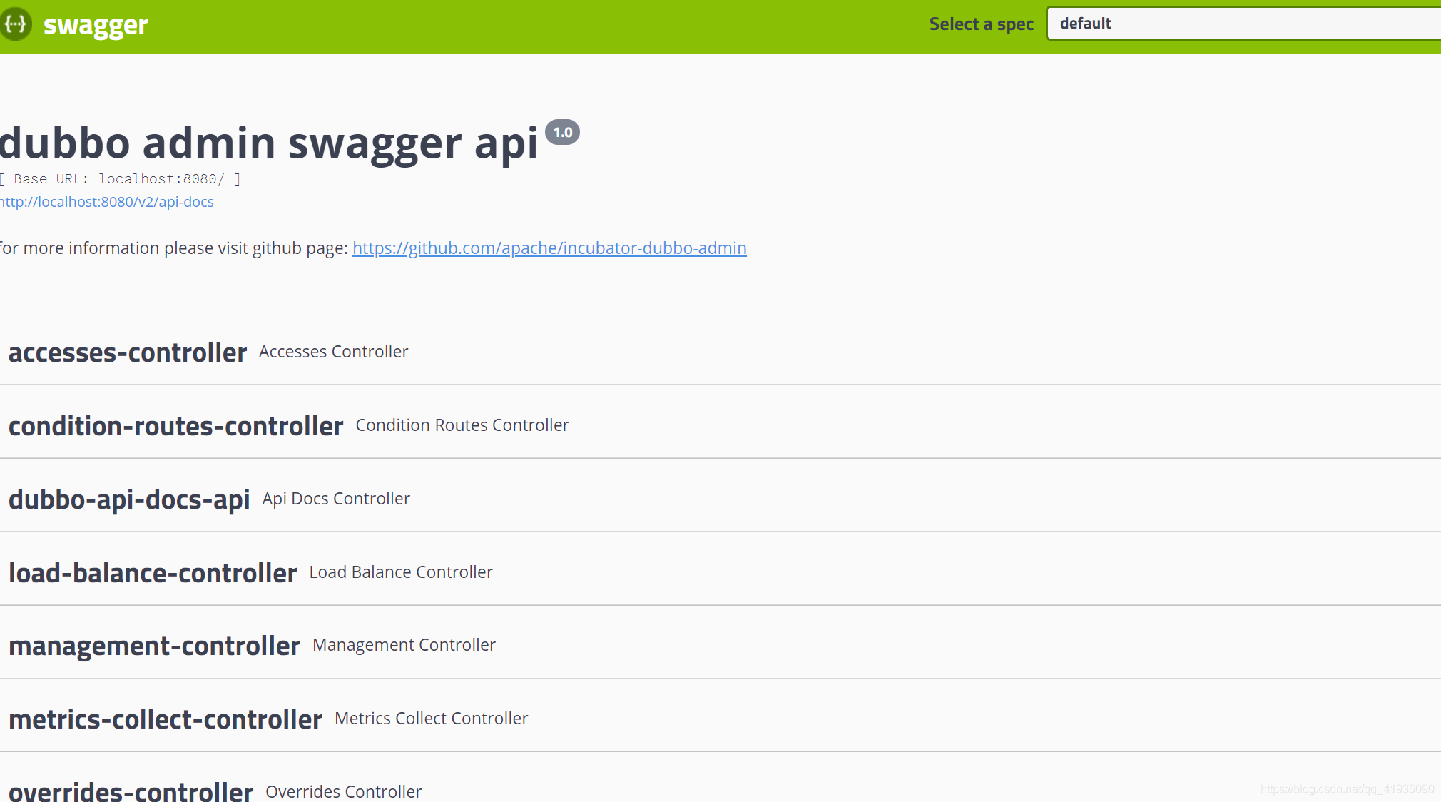Expand the condition-routes-controller section

[176, 426]
